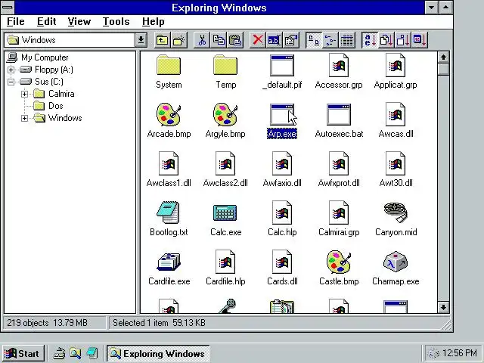Select the System folder icon
The height and width of the screenshot is (363, 484).
[169, 65]
